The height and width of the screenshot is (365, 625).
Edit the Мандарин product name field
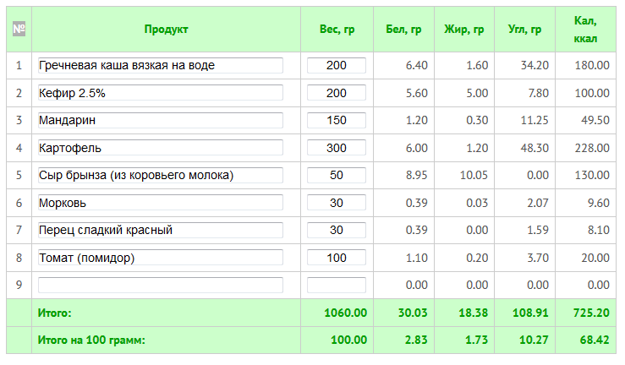point(160,120)
